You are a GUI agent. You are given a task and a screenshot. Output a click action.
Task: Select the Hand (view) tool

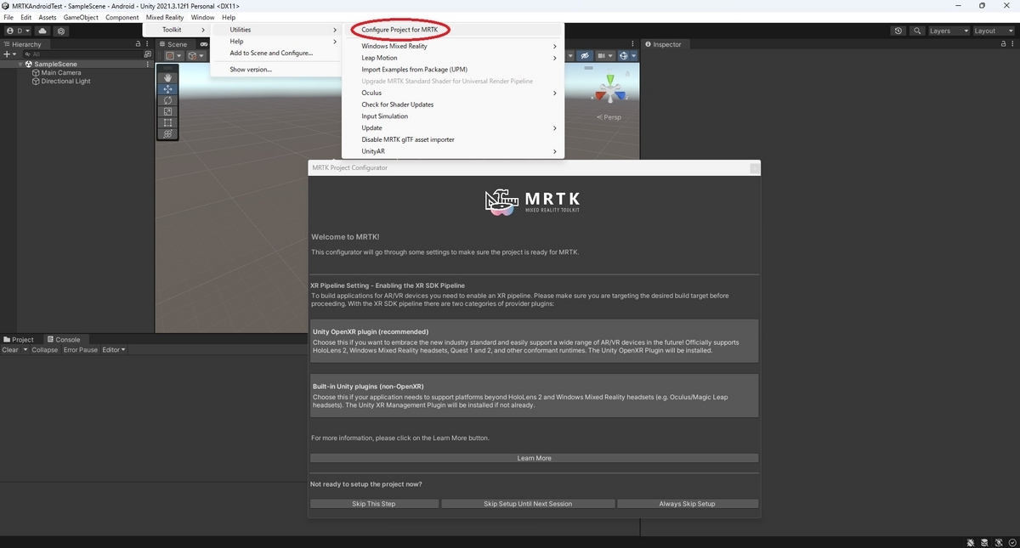click(x=168, y=78)
